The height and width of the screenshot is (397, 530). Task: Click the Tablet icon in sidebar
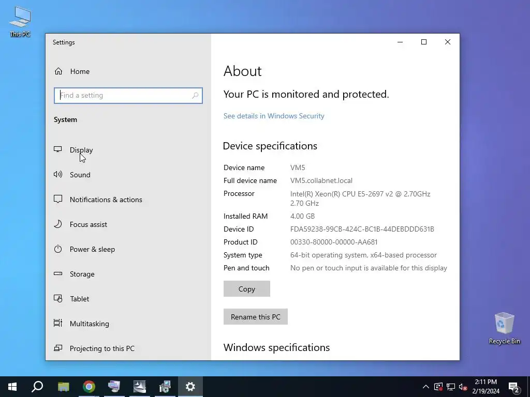tap(58, 298)
